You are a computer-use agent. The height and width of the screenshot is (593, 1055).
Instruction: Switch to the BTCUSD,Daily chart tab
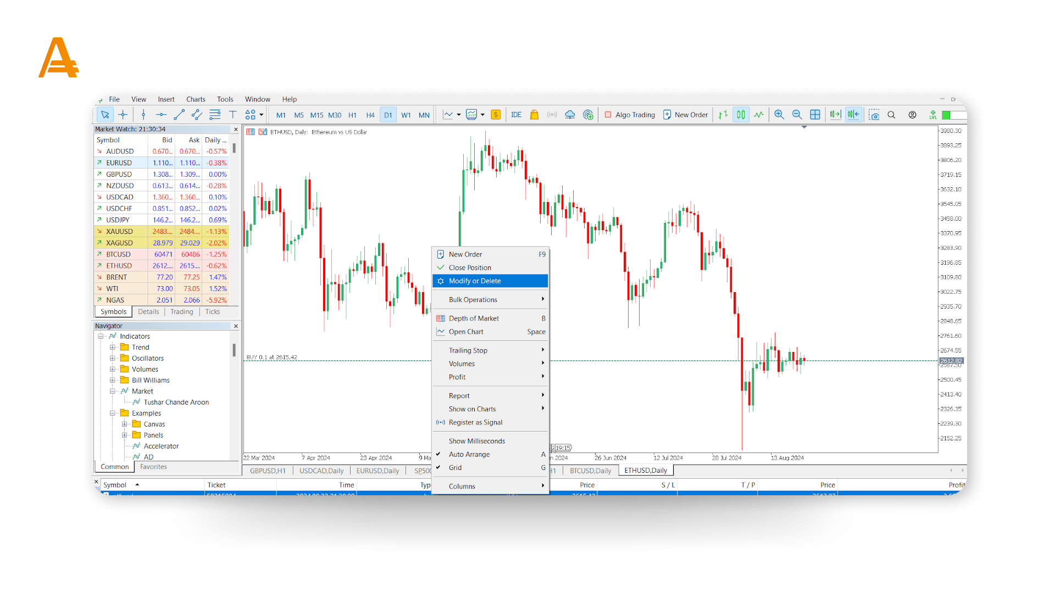(x=590, y=471)
